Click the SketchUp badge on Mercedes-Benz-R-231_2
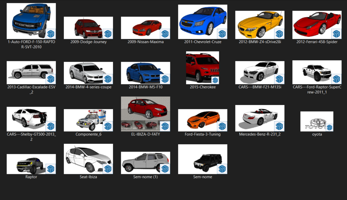Image resolution: width=347 pixels, height=200 pixels. point(279,126)
